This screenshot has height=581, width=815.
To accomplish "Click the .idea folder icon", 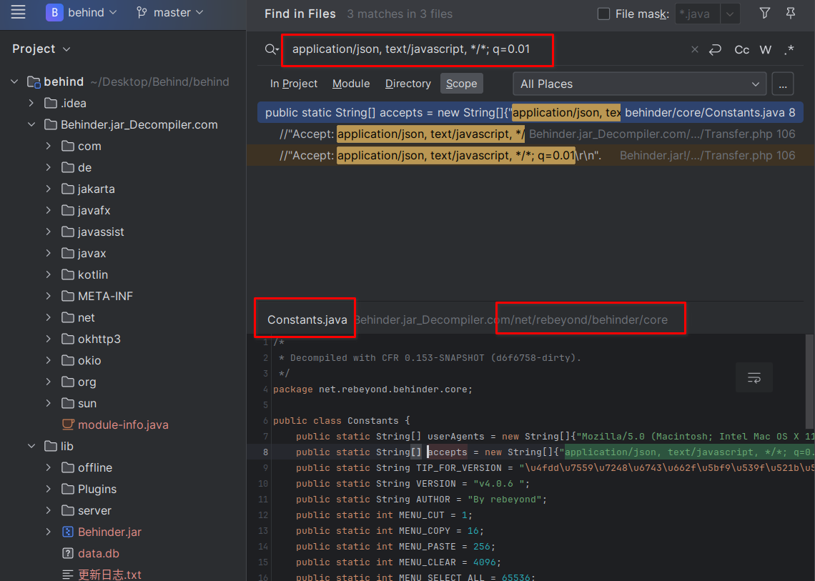I will (51, 103).
